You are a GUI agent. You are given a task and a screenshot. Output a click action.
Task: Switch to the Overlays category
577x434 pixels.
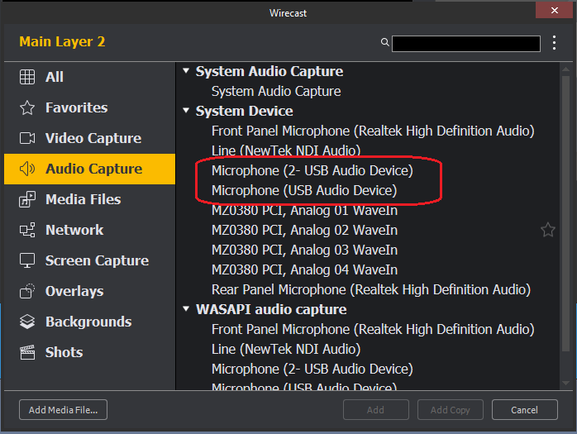(90, 291)
